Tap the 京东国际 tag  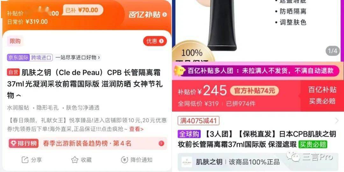tap(18, 58)
